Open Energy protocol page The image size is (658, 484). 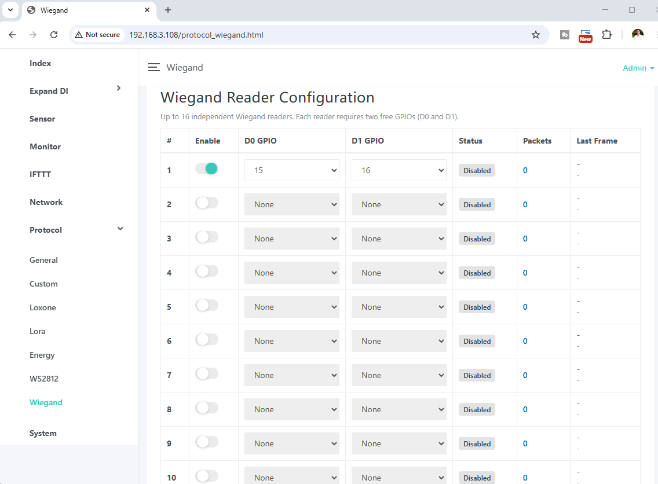coord(42,355)
